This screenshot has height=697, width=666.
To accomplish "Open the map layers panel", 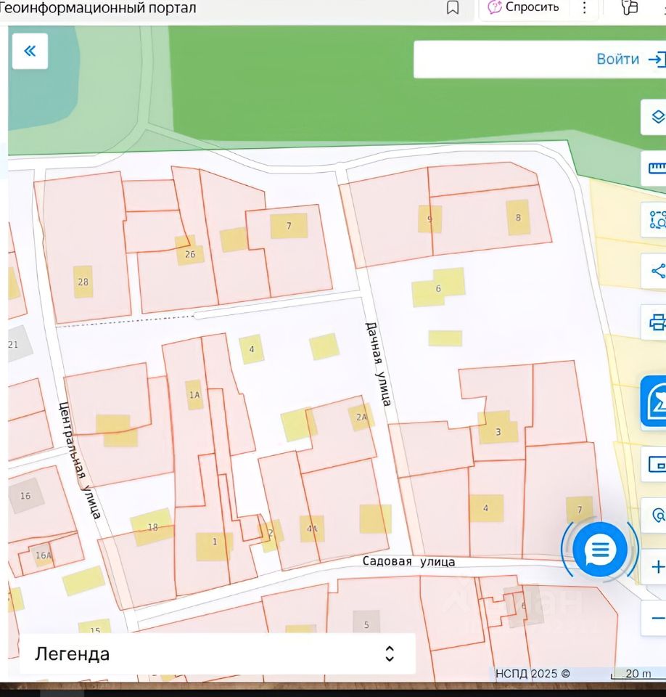I will click(656, 117).
